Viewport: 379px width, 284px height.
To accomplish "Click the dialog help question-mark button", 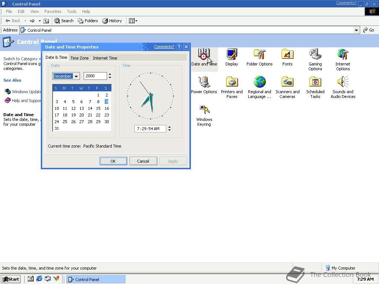I will pyautogui.click(x=179, y=47).
